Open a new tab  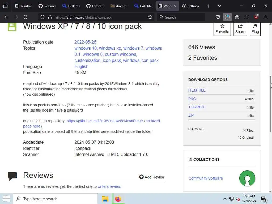[209, 6]
